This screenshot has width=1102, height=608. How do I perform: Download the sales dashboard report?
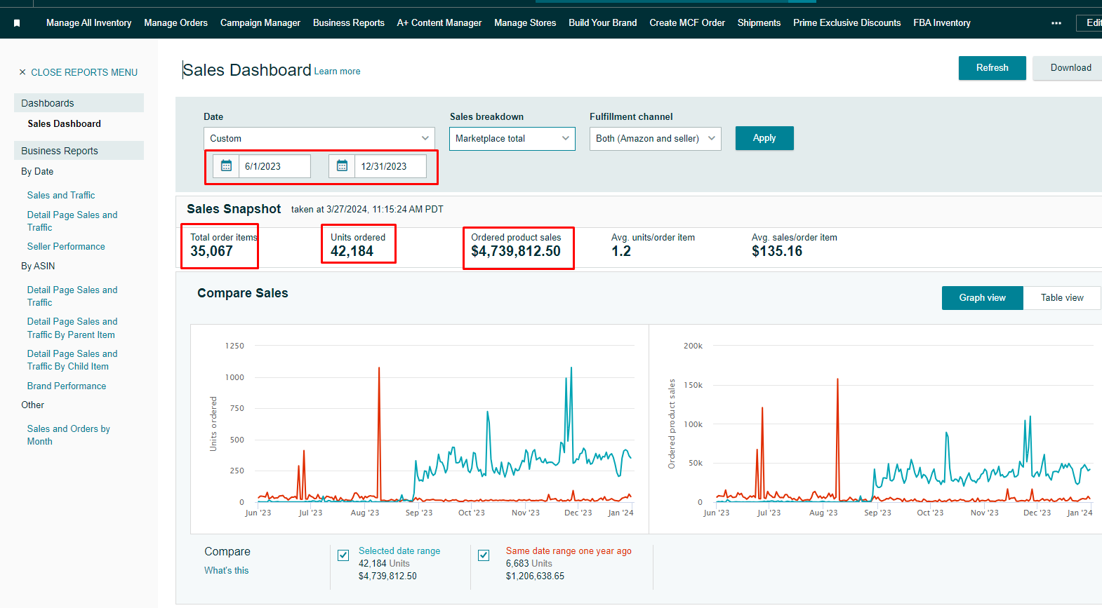point(1070,68)
